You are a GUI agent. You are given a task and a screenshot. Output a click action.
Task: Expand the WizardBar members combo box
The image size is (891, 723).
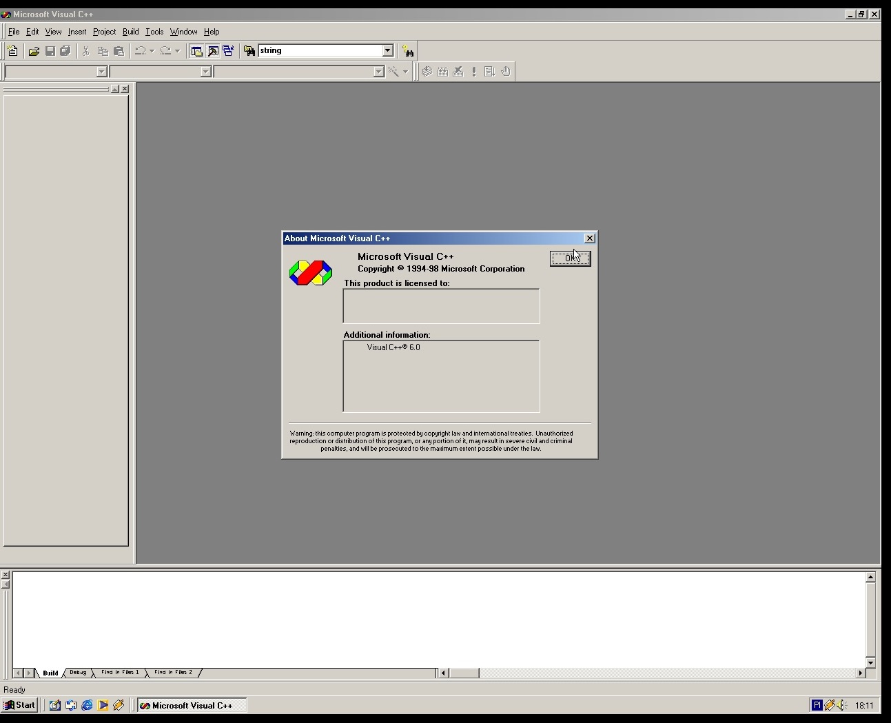[x=378, y=72]
